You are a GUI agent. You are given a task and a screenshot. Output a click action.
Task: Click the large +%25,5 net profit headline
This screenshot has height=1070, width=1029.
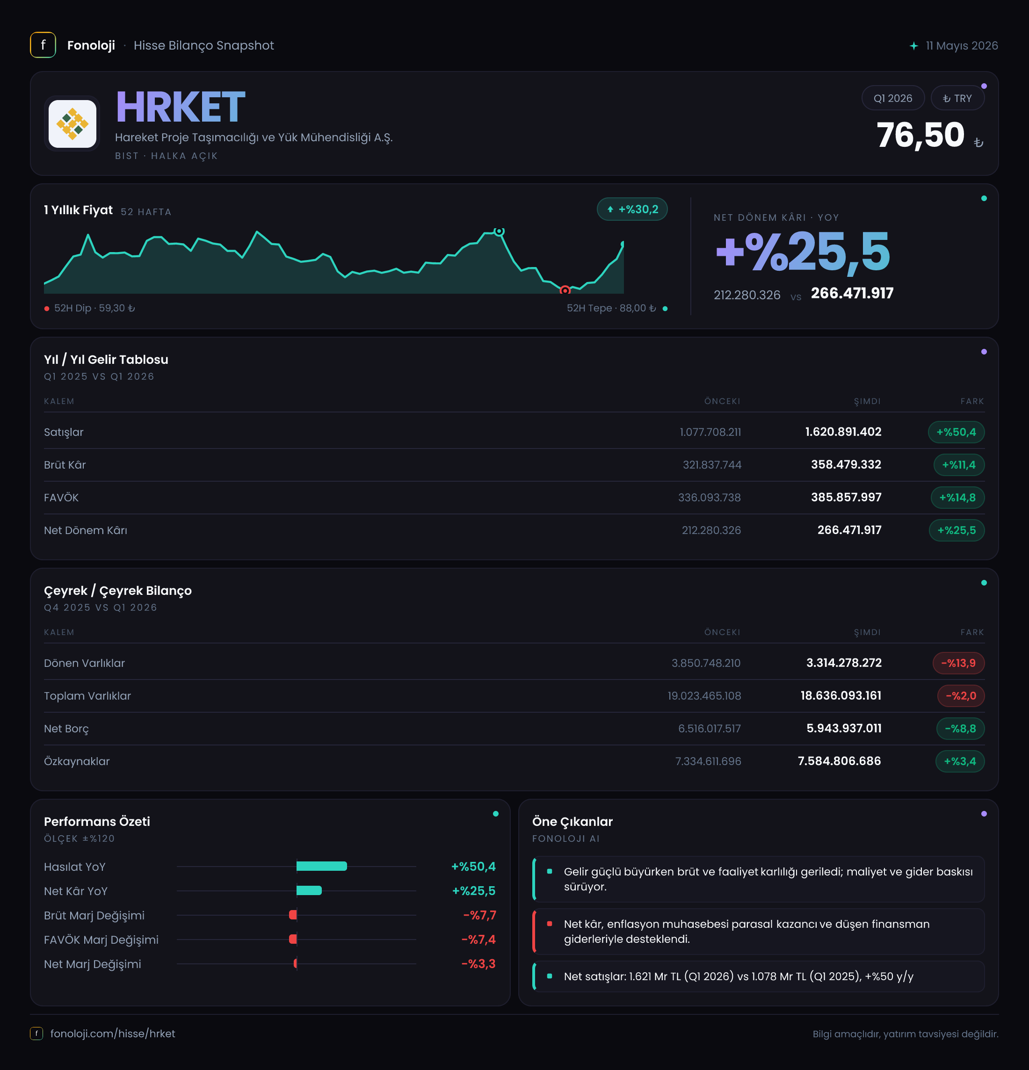click(803, 252)
